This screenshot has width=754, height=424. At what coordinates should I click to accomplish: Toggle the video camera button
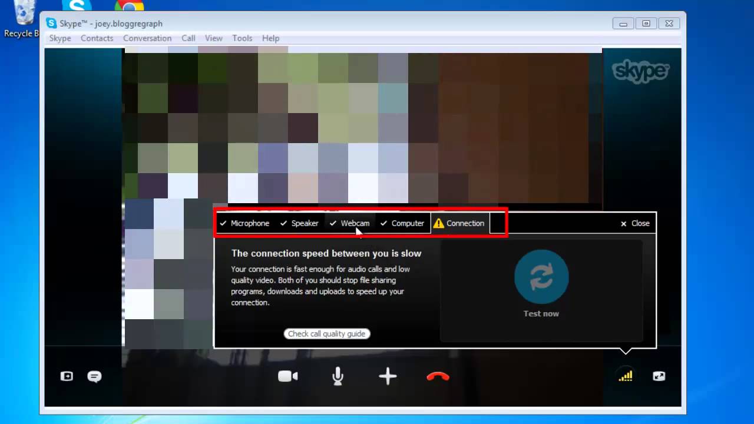287,376
